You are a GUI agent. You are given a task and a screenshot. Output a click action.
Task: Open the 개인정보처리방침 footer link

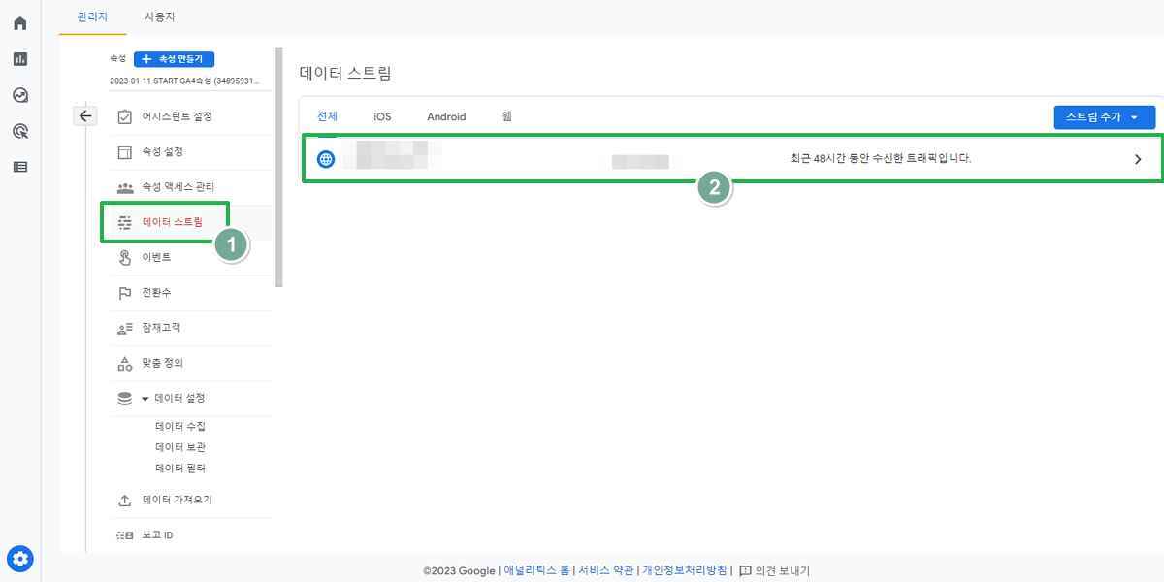(x=685, y=571)
